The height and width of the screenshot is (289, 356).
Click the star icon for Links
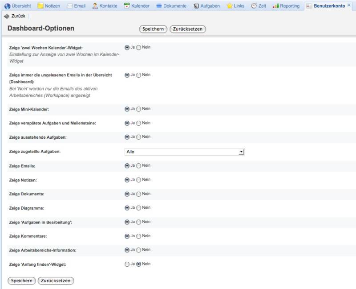(x=230, y=6)
